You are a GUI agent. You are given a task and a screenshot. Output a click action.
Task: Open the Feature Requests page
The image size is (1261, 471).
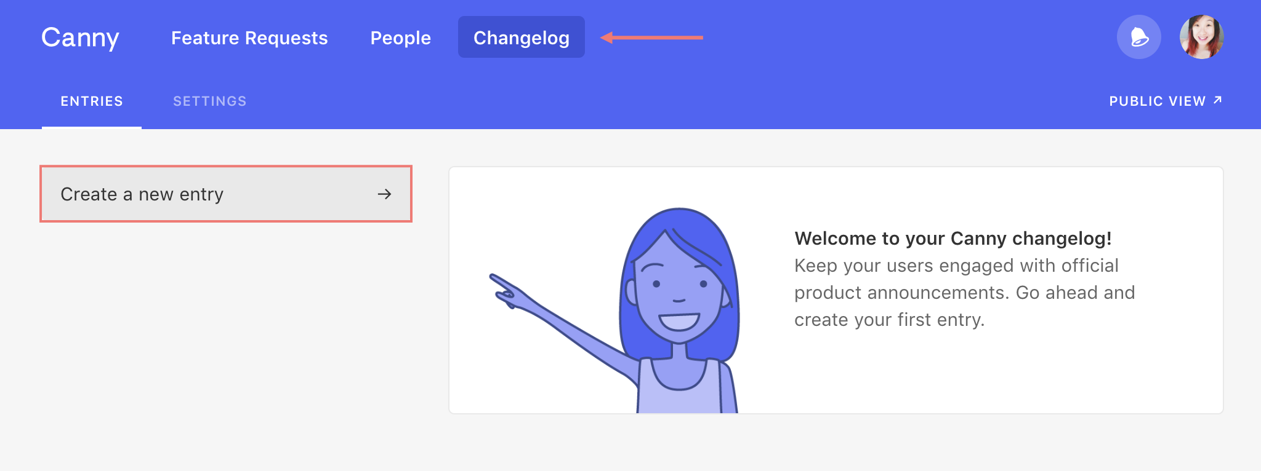coord(249,38)
